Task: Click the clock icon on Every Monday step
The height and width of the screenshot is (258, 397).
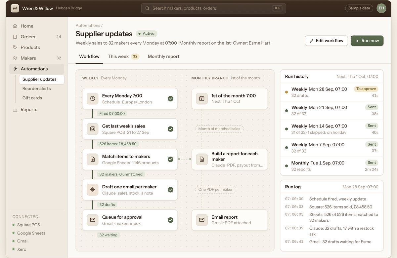Action: pos(93,98)
